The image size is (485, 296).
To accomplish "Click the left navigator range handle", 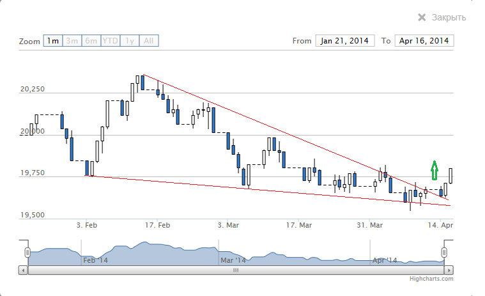I will [x=27, y=253].
